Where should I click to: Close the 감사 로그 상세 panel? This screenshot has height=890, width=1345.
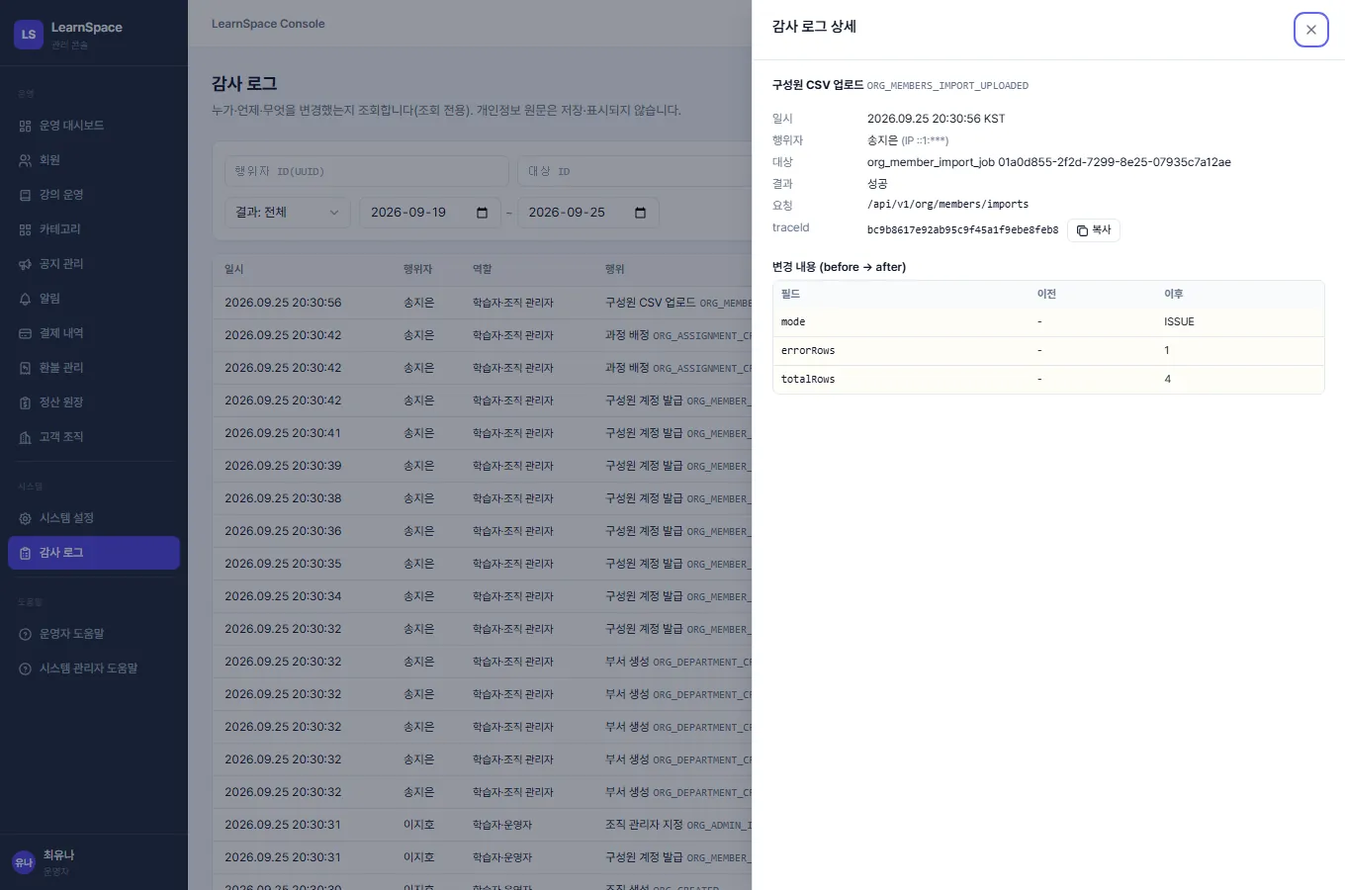1310,30
